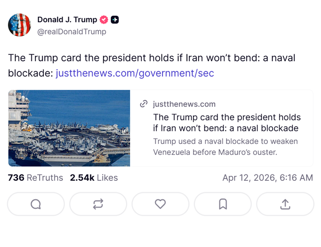View the 736 ReTruths list

point(35,178)
